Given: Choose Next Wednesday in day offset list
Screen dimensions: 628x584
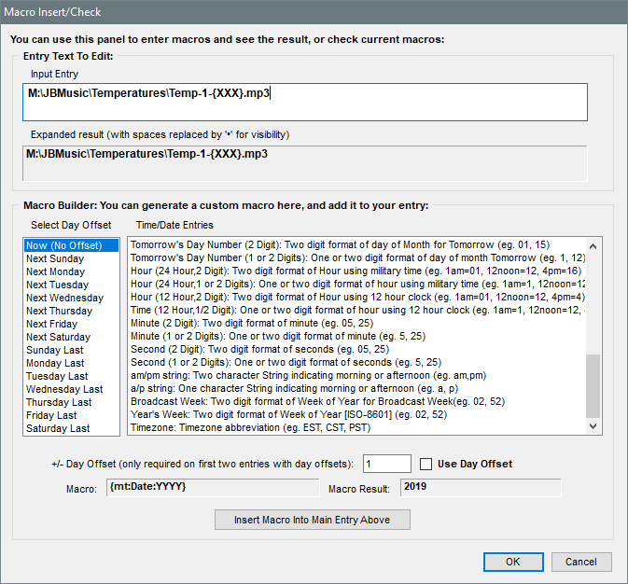Looking at the screenshot, I should coord(64,298).
